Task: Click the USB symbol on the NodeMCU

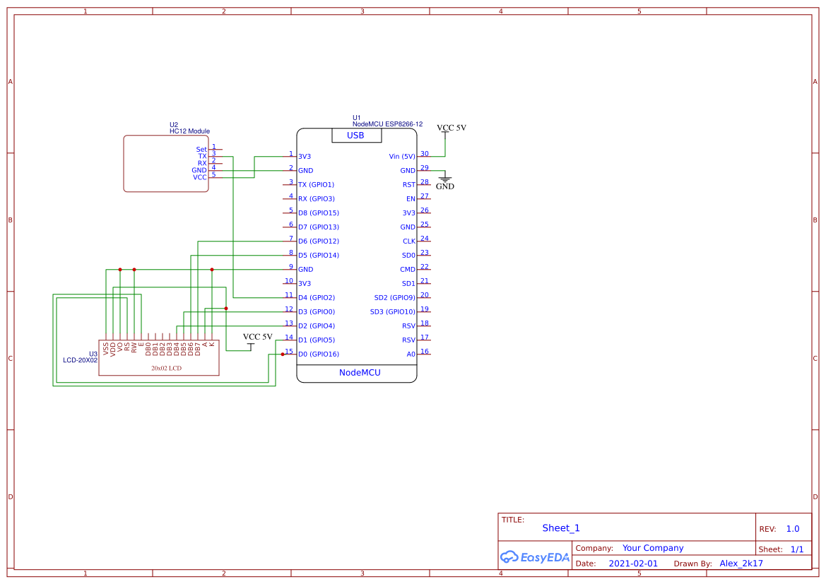Action: tap(357, 136)
